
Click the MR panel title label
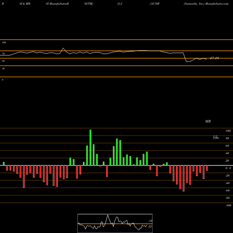point(208,121)
